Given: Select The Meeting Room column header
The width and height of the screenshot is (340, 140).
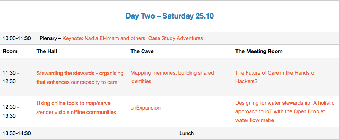Looking at the screenshot, I should tap(259, 51).
